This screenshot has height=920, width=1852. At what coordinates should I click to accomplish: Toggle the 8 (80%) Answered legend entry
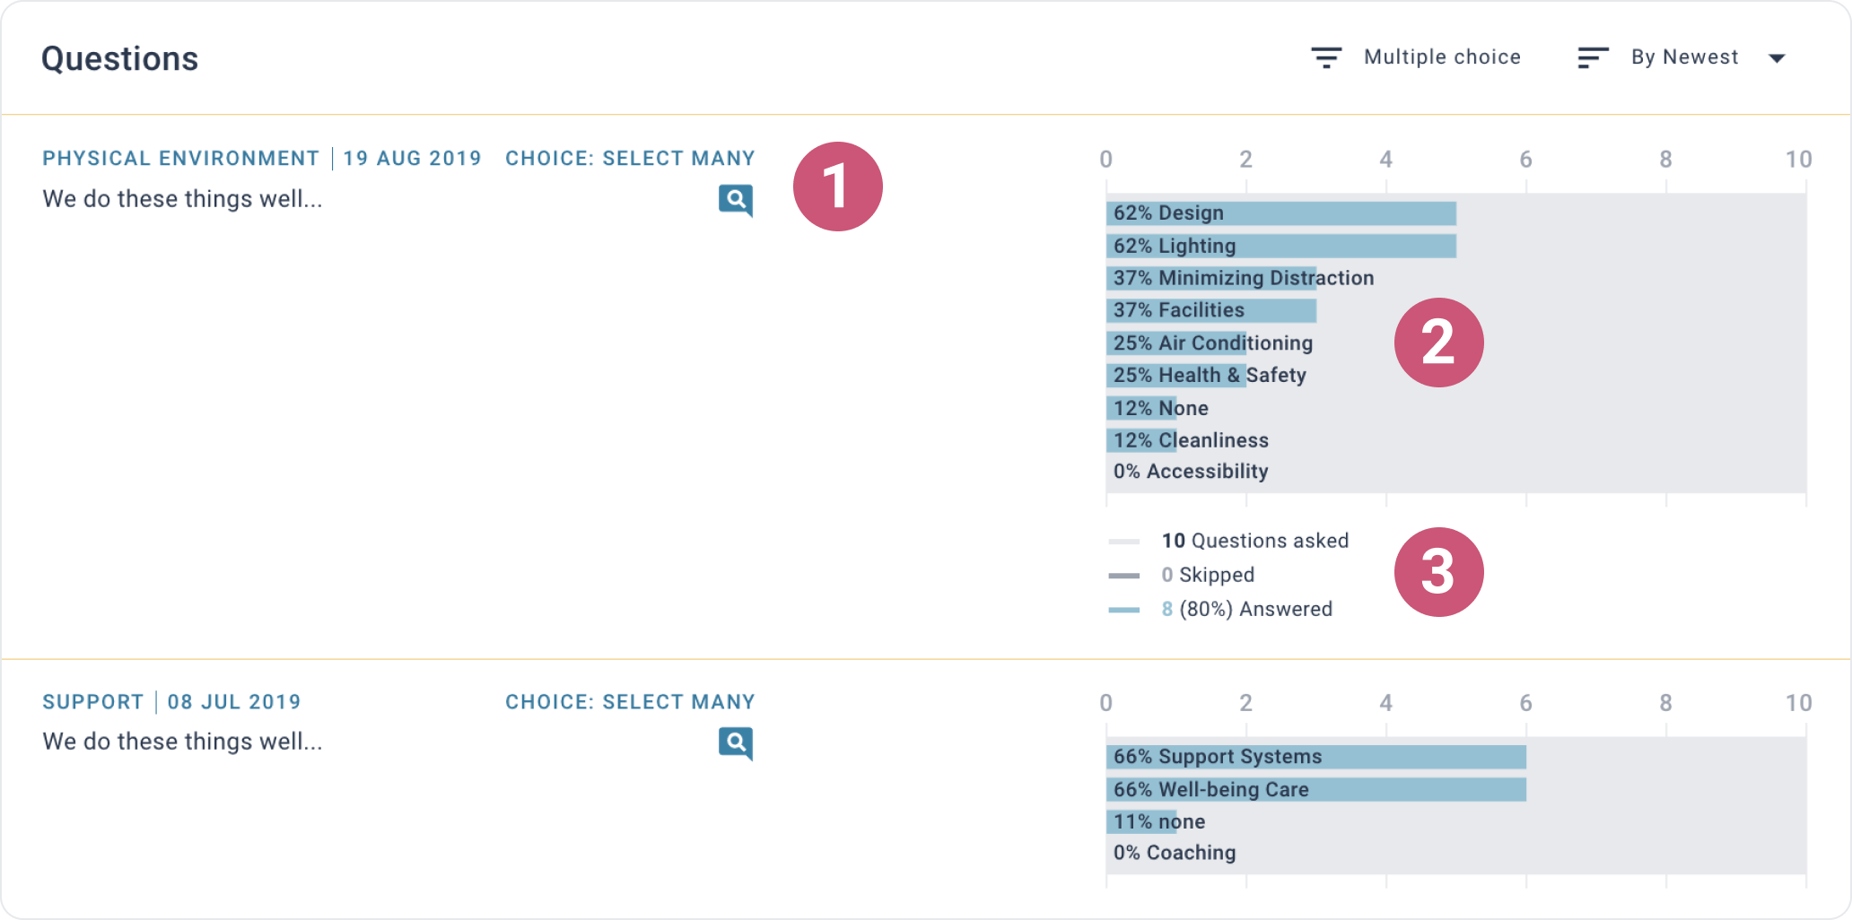1220,609
